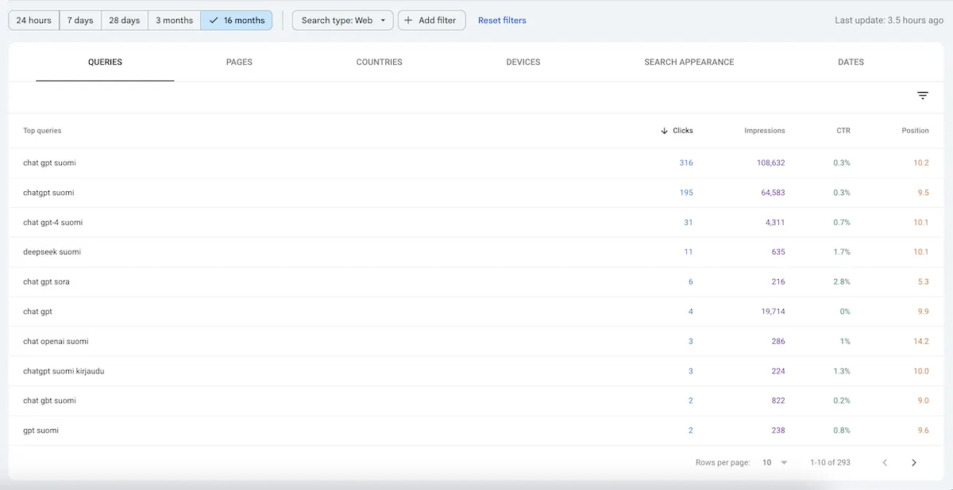953x490 pixels.
Task: Click the 2.8% CTR value
Action: [x=842, y=281]
